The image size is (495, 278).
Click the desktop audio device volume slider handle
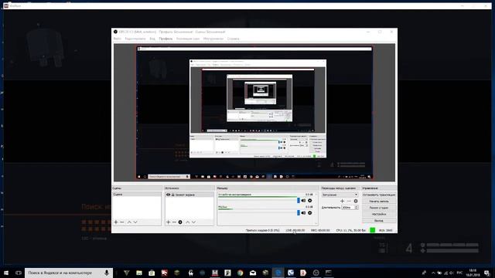coord(299,201)
